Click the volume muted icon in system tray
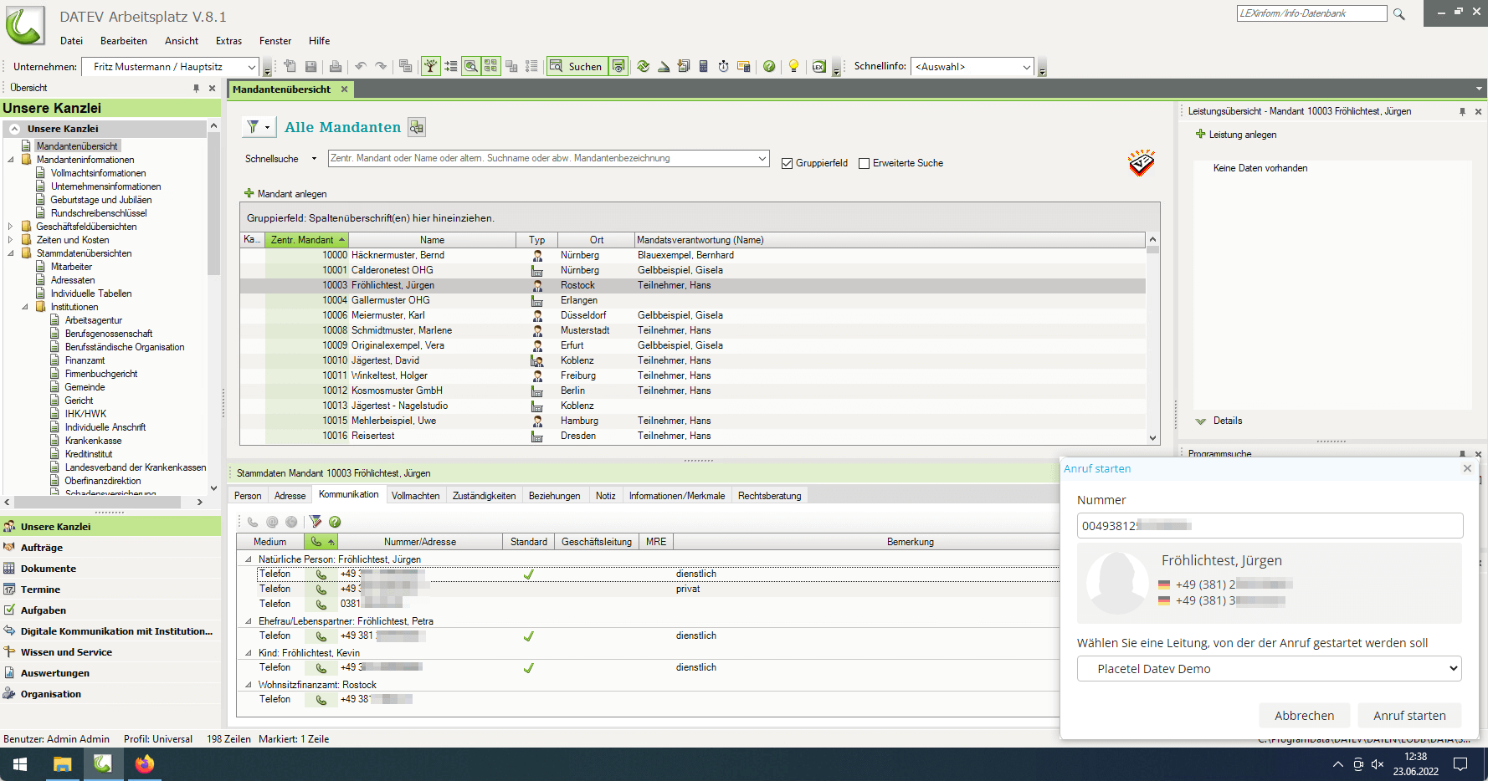 1378,763
